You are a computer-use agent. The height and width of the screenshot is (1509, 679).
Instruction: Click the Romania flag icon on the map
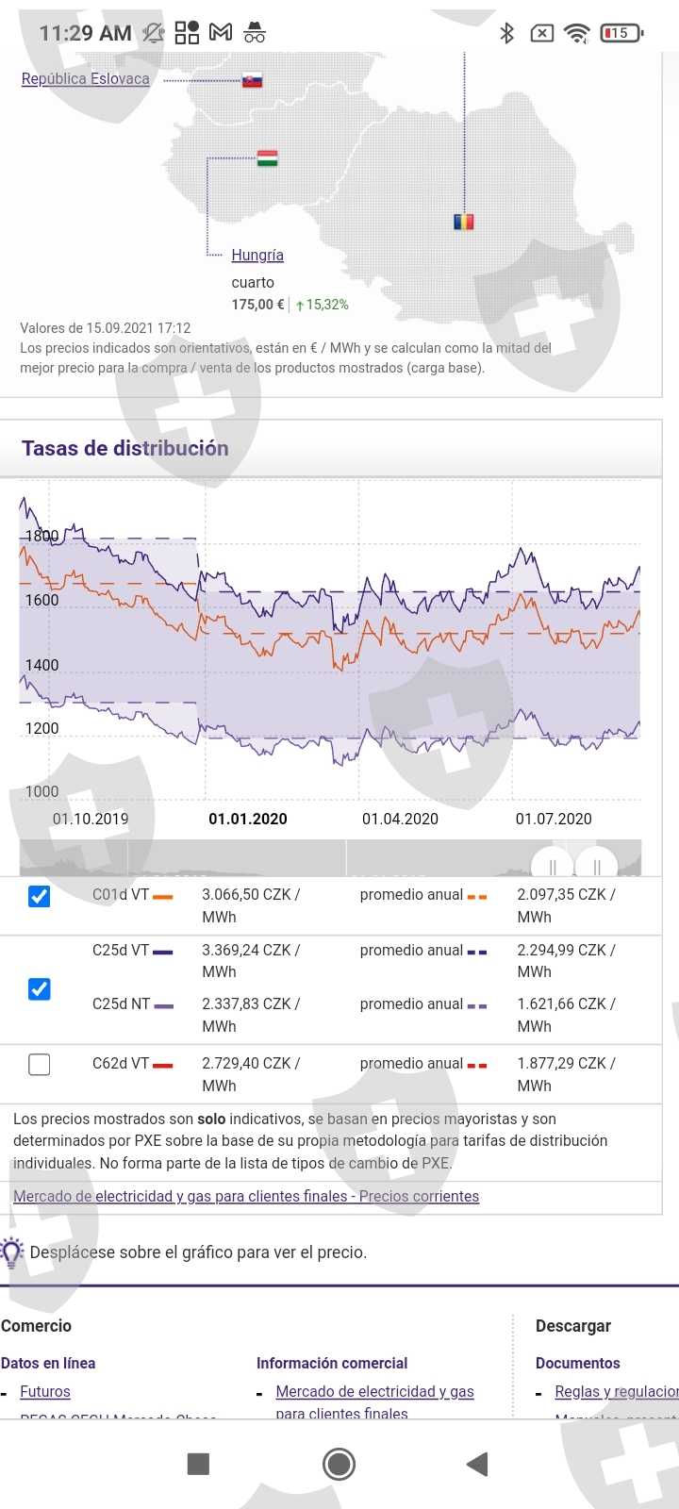coord(463,222)
